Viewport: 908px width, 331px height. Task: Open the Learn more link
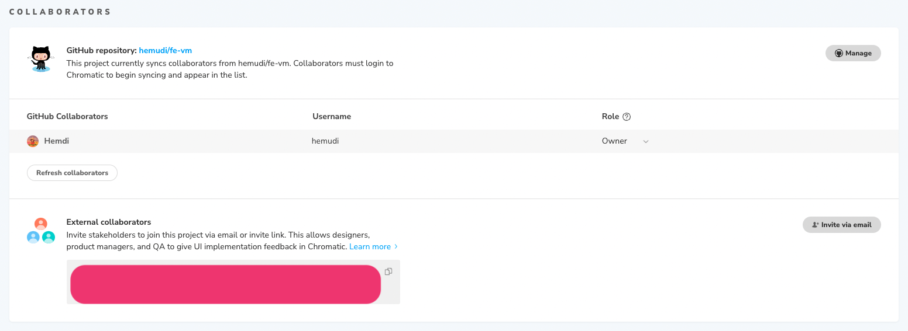(373, 247)
